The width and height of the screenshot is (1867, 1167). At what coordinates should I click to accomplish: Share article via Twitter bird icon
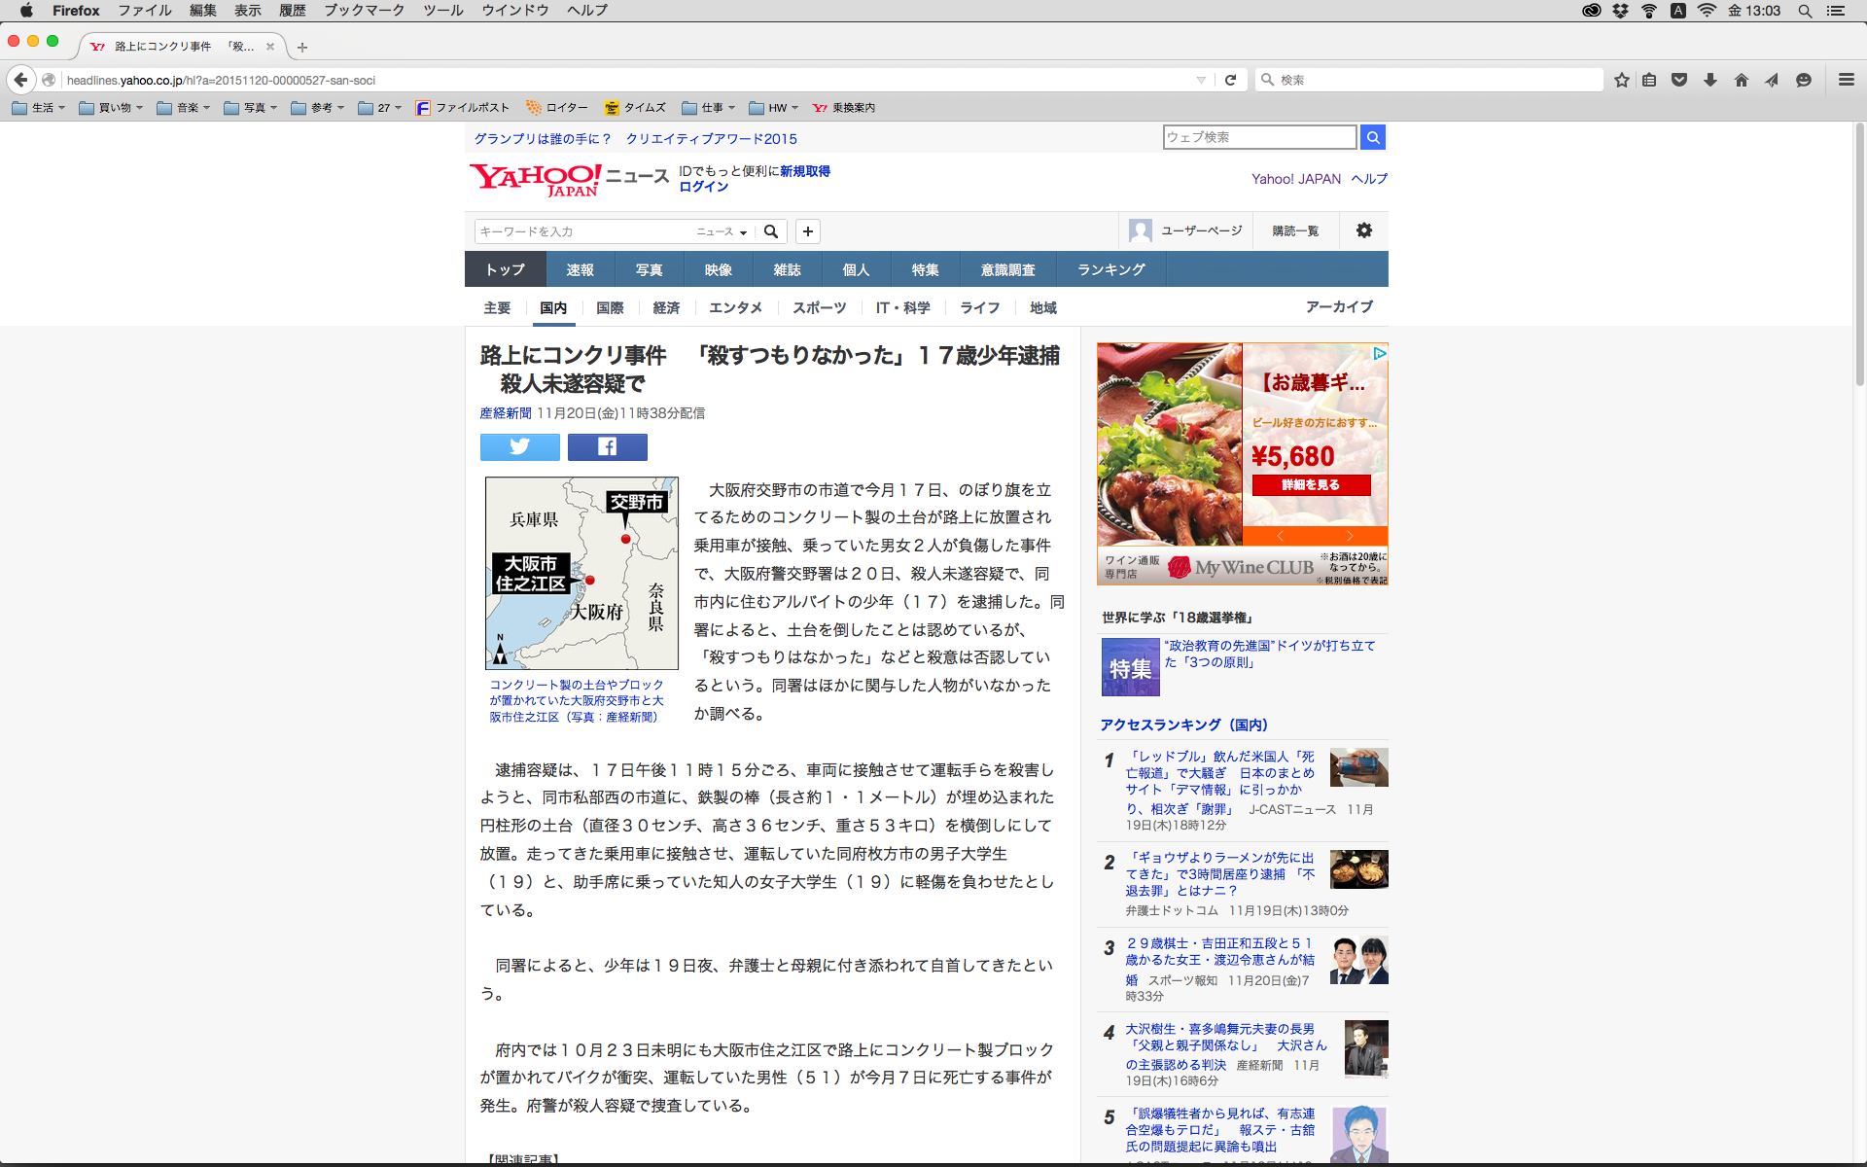(x=519, y=446)
